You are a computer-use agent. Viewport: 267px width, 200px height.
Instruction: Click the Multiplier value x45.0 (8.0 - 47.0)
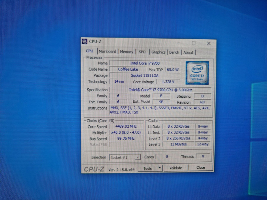tap(126, 132)
